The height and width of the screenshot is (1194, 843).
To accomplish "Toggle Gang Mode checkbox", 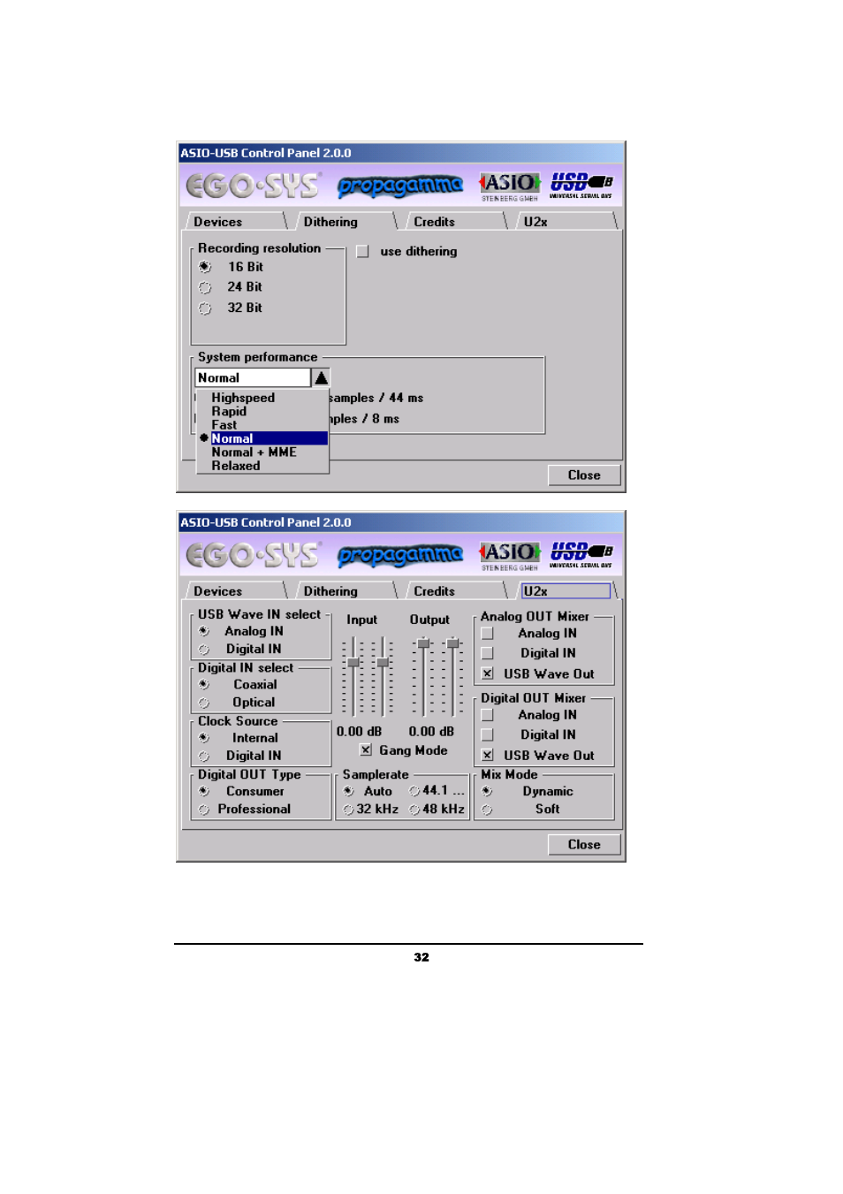I will click(366, 750).
